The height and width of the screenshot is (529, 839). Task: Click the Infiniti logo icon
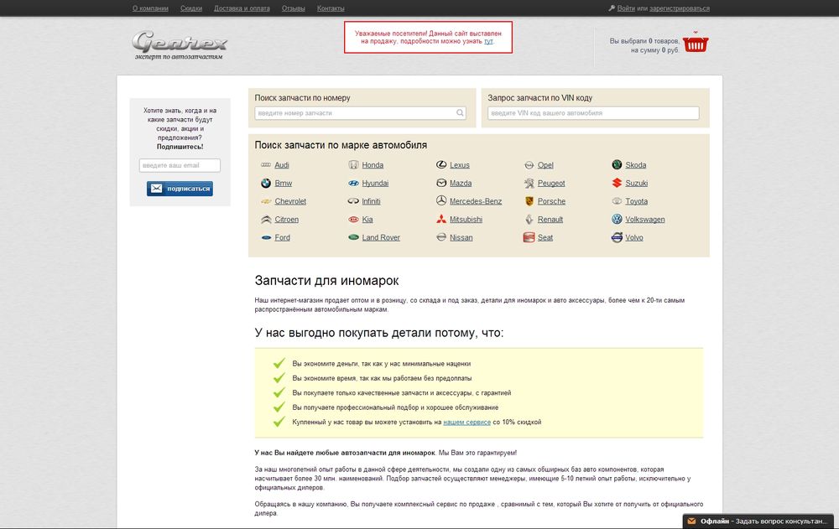pos(353,201)
